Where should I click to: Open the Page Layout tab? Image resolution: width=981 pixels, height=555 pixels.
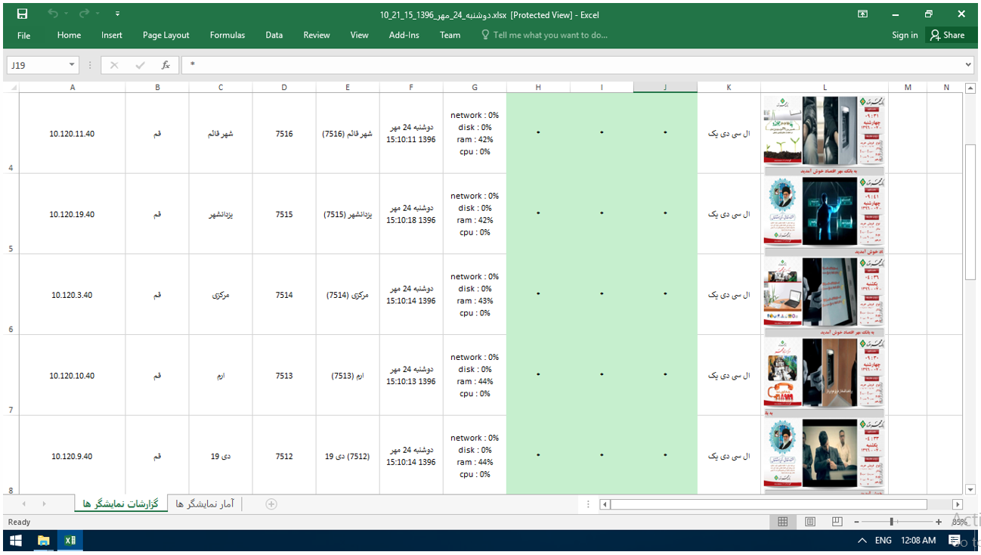tap(166, 35)
